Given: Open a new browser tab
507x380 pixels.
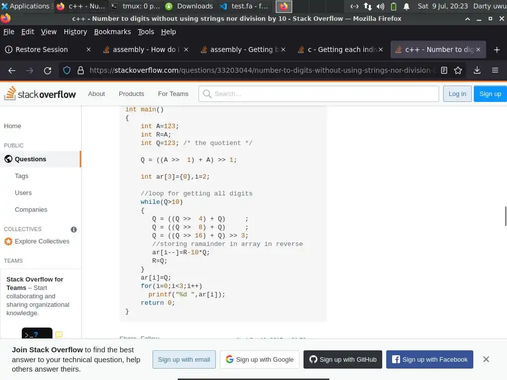Looking at the screenshot, I should click(x=497, y=50).
